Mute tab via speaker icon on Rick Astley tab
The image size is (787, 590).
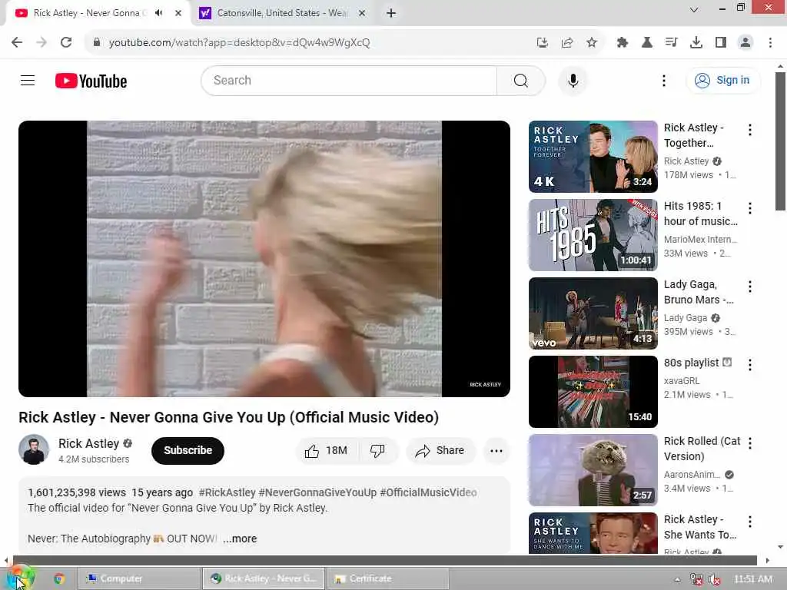tap(158, 13)
